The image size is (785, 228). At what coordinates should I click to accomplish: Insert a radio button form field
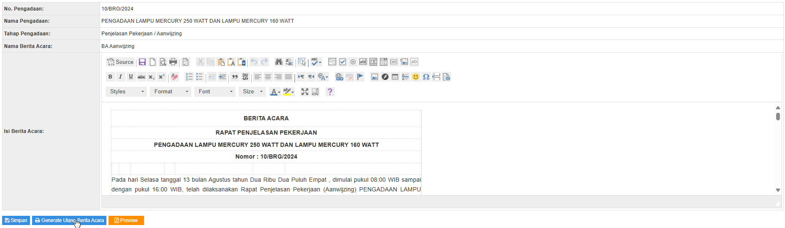(x=353, y=62)
